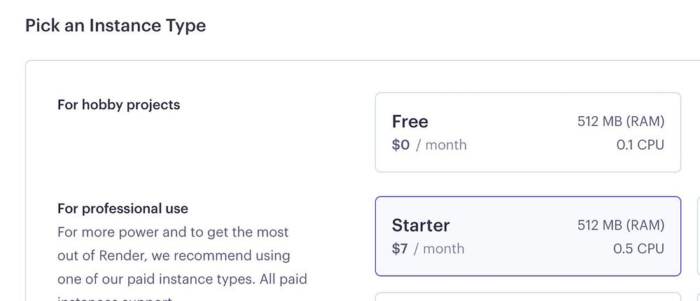Click the "Pick an Instance Type" heading

115,26
